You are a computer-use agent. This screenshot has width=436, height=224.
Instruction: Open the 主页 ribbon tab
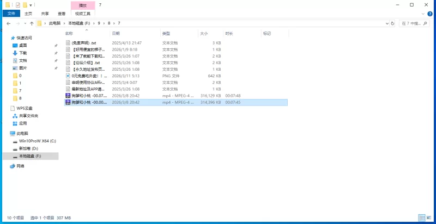click(x=28, y=13)
